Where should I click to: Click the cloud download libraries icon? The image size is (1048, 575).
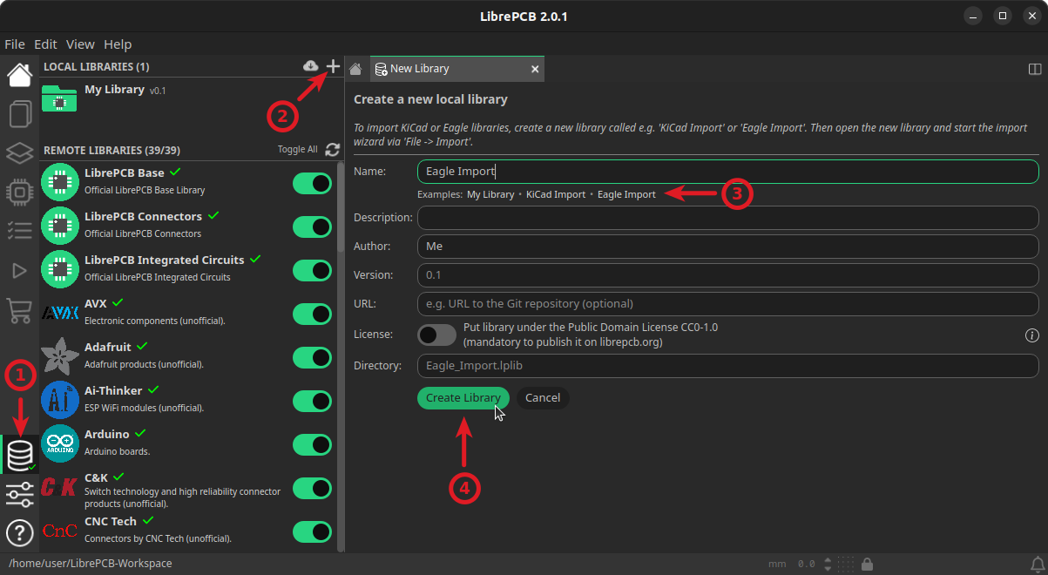310,66
